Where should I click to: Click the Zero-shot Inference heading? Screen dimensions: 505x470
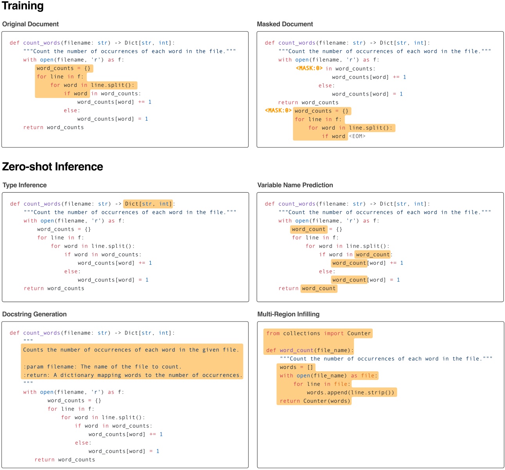coord(52,166)
